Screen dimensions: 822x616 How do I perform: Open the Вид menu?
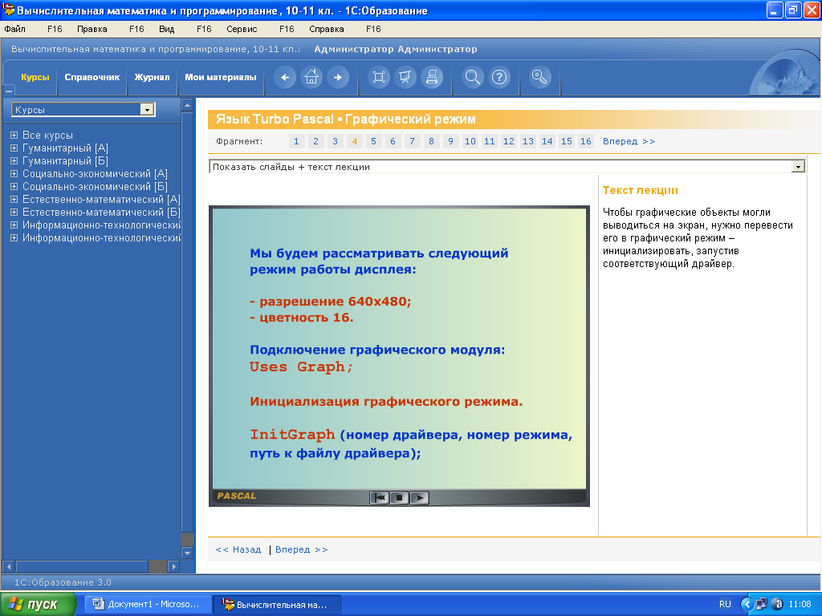click(x=167, y=29)
